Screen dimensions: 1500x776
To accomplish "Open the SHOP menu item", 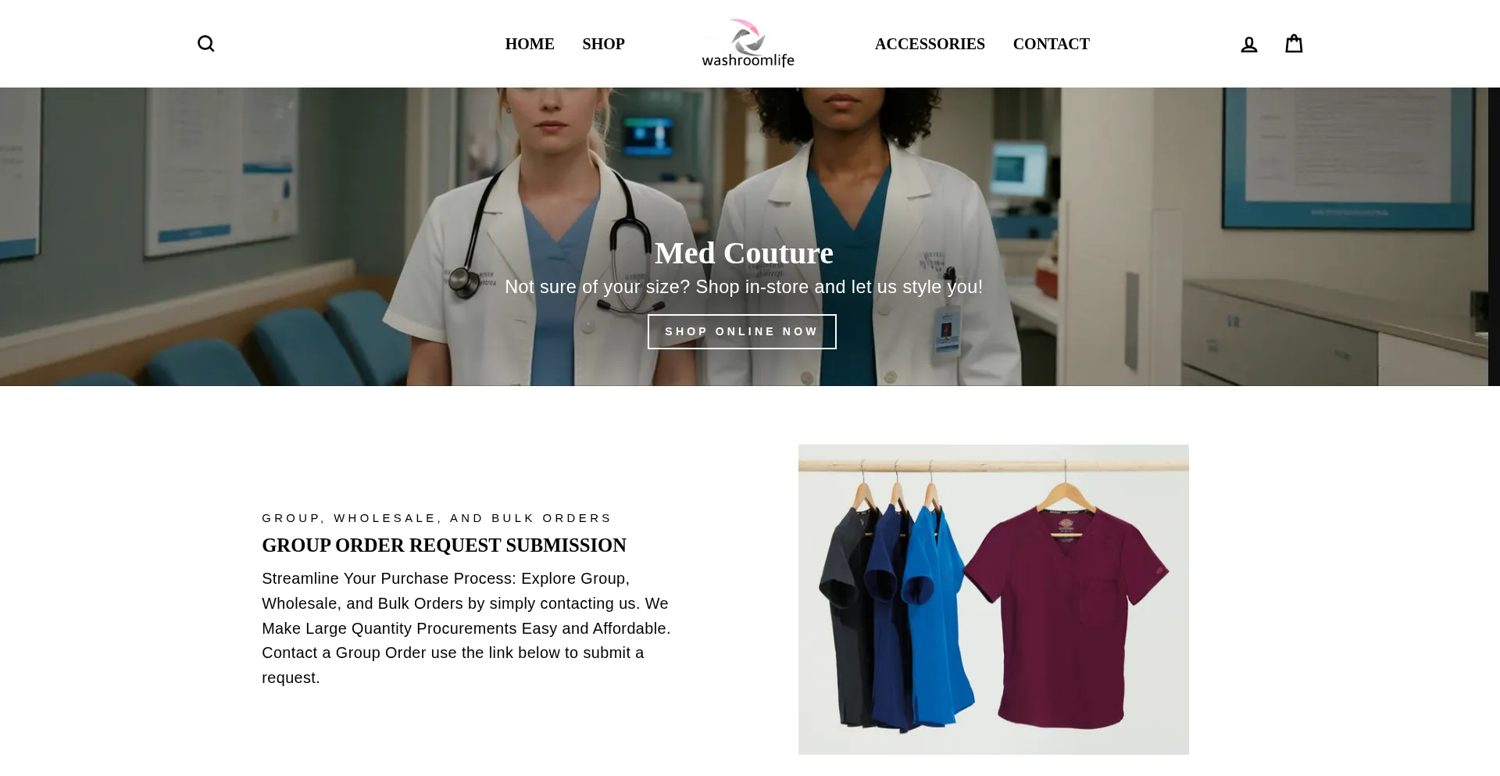I will pyautogui.click(x=603, y=44).
